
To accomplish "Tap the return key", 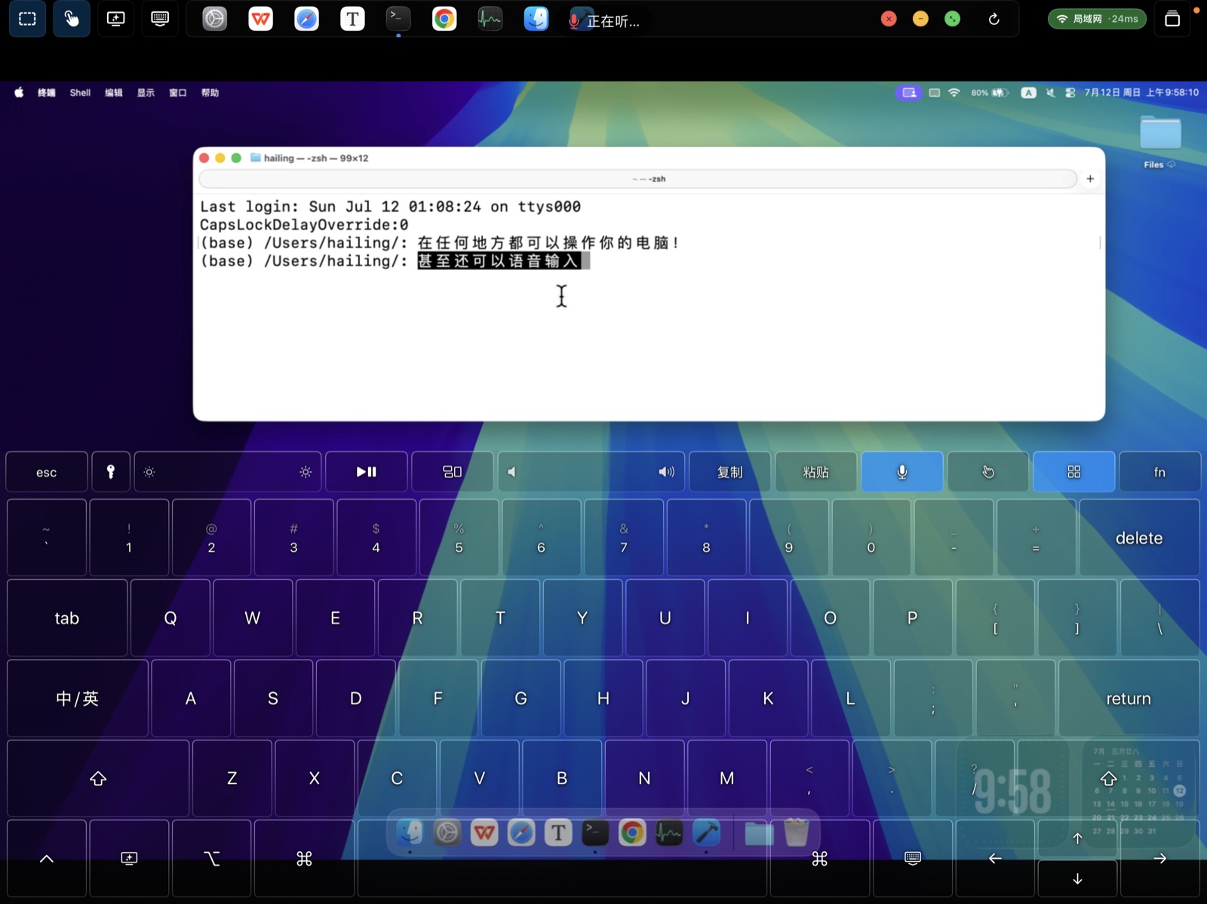I will point(1129,698).
